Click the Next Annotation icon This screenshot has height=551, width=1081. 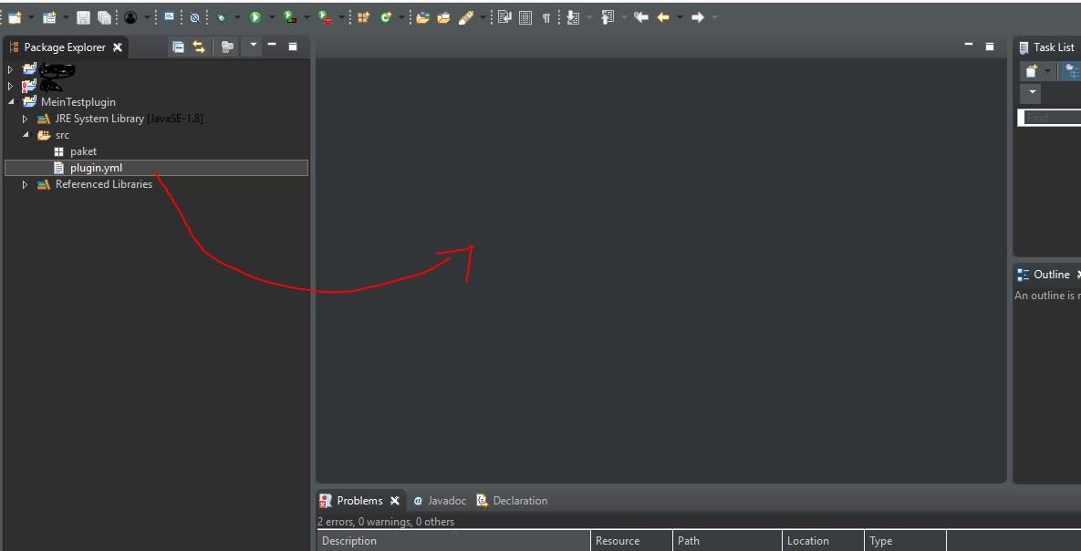[x=573, y=17]
